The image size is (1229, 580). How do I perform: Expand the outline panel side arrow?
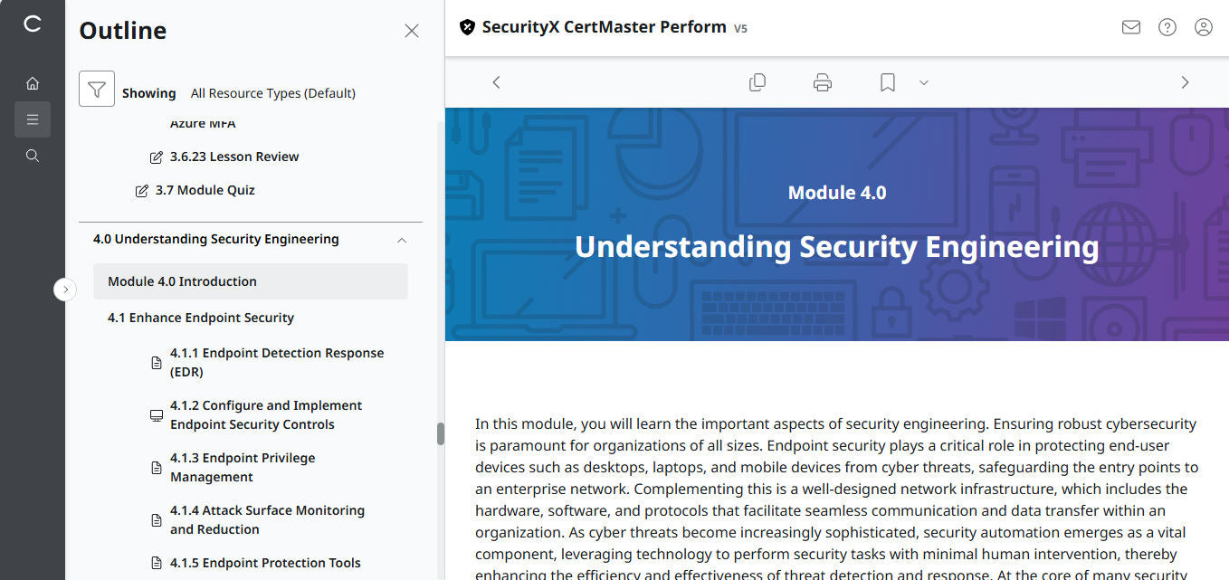tap(65, 289)
